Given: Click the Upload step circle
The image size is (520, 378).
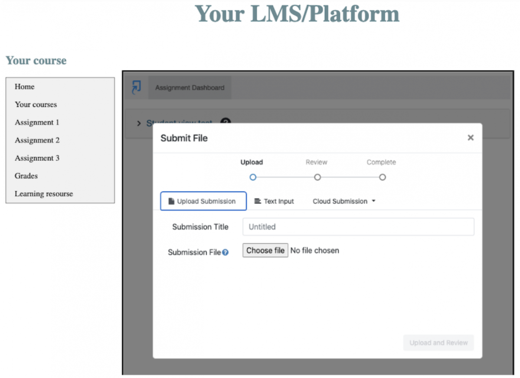Looking at the screenshot, I should (253, 177).
